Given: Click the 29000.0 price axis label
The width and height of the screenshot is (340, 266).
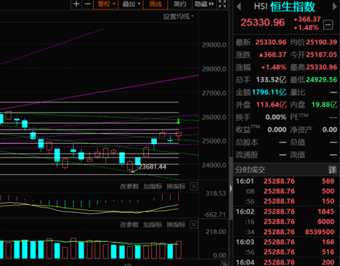Looking at the screenshot, I should (x=214, y=45).
